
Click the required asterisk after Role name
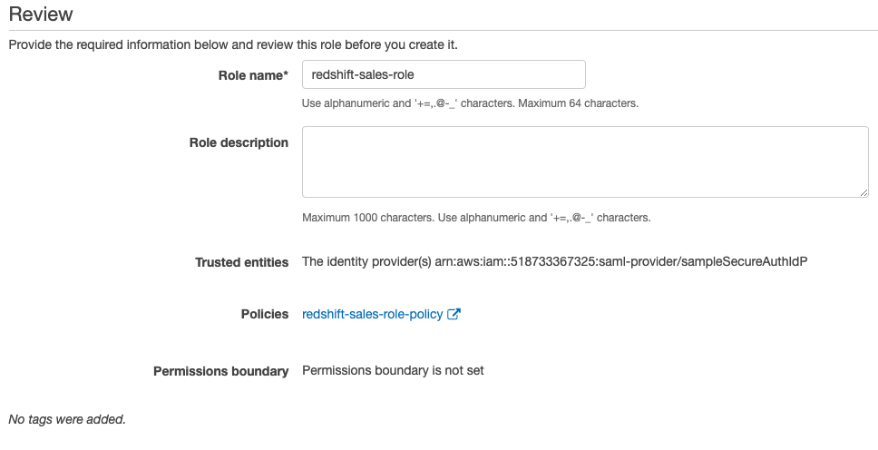286,74
